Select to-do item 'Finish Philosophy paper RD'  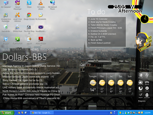105,28
